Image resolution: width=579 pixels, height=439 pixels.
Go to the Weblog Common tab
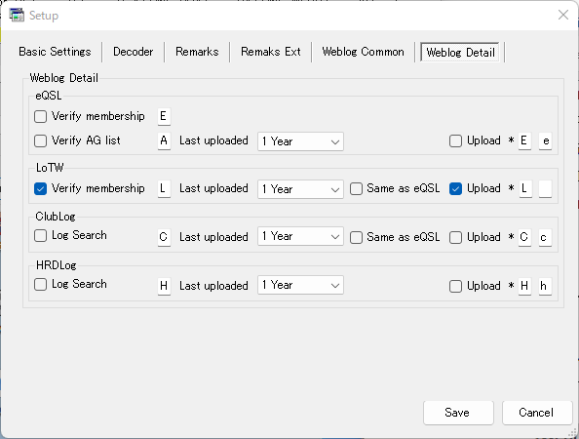click(x=363, y=52)
